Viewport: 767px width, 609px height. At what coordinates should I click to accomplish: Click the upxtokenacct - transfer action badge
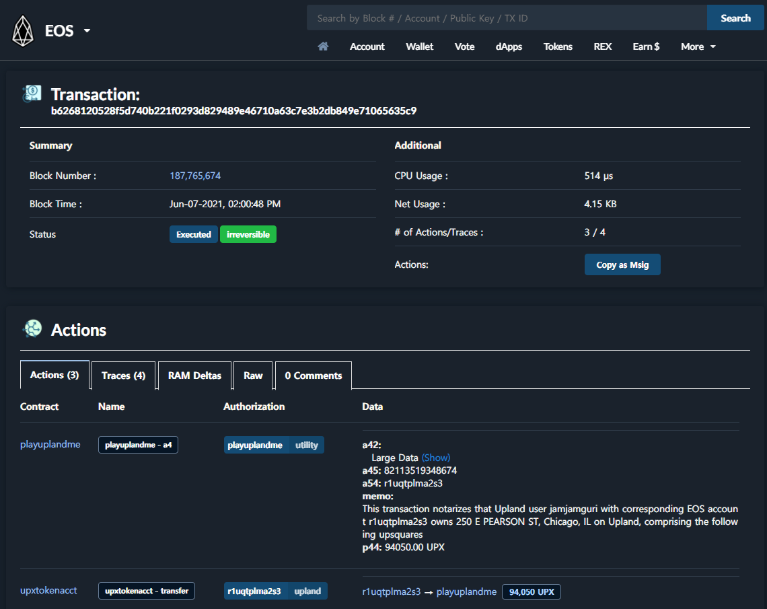146,591
